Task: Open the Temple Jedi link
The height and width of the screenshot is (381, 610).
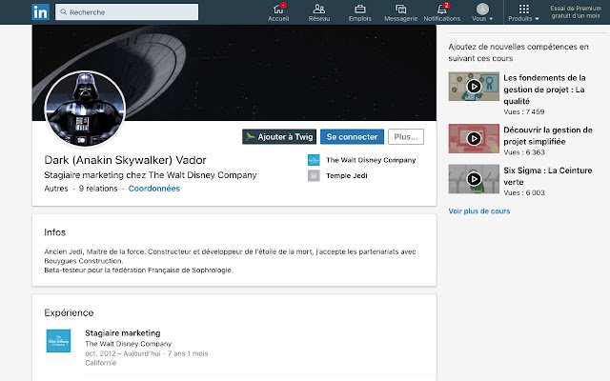Action: coord(347,175)
